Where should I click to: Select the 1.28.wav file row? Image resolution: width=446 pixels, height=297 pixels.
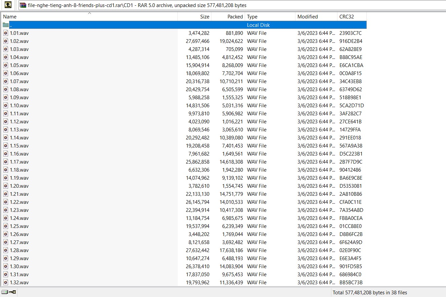19,250
